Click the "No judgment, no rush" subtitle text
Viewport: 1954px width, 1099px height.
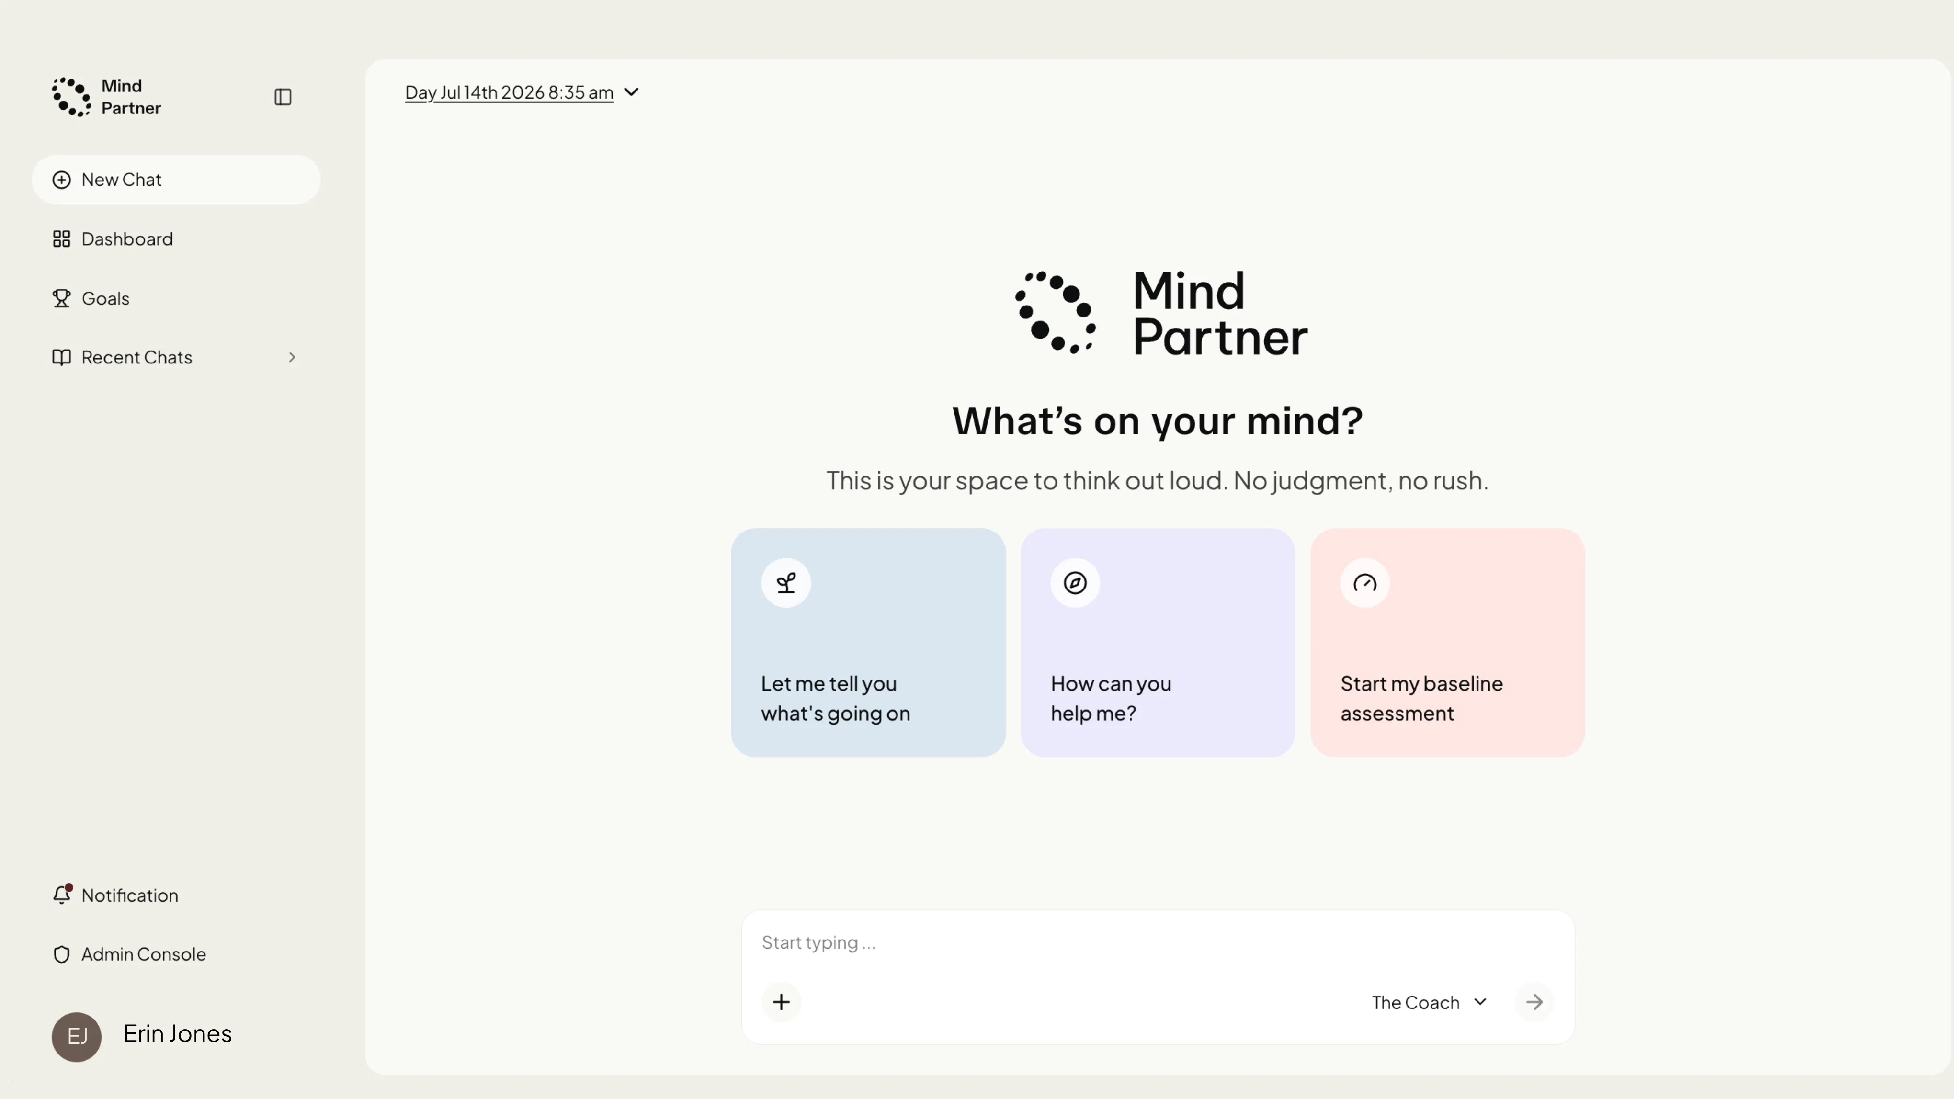[x=1360, y=481]
